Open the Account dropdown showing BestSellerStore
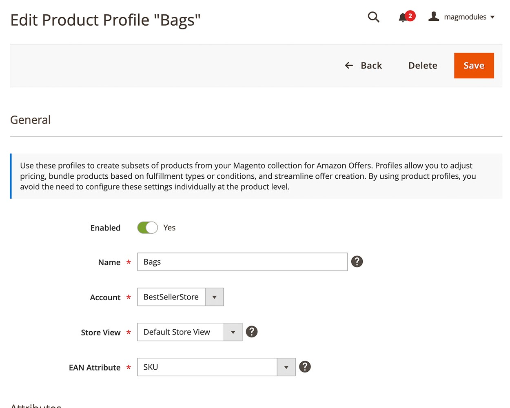Screen dimensions: 510x408 tap(180, 297)
